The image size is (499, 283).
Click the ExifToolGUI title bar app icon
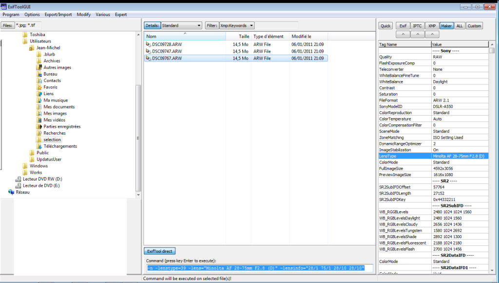(x=4, y=7)
